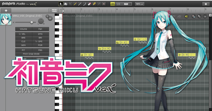Collapse track panel with double chevron
This screenshot has width=212, height=111.
[61, 9]
